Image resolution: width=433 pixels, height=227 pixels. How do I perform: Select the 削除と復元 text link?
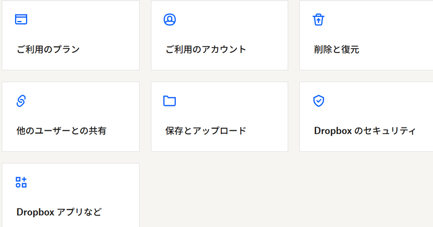pyautogui.click(x=336, y=50)
